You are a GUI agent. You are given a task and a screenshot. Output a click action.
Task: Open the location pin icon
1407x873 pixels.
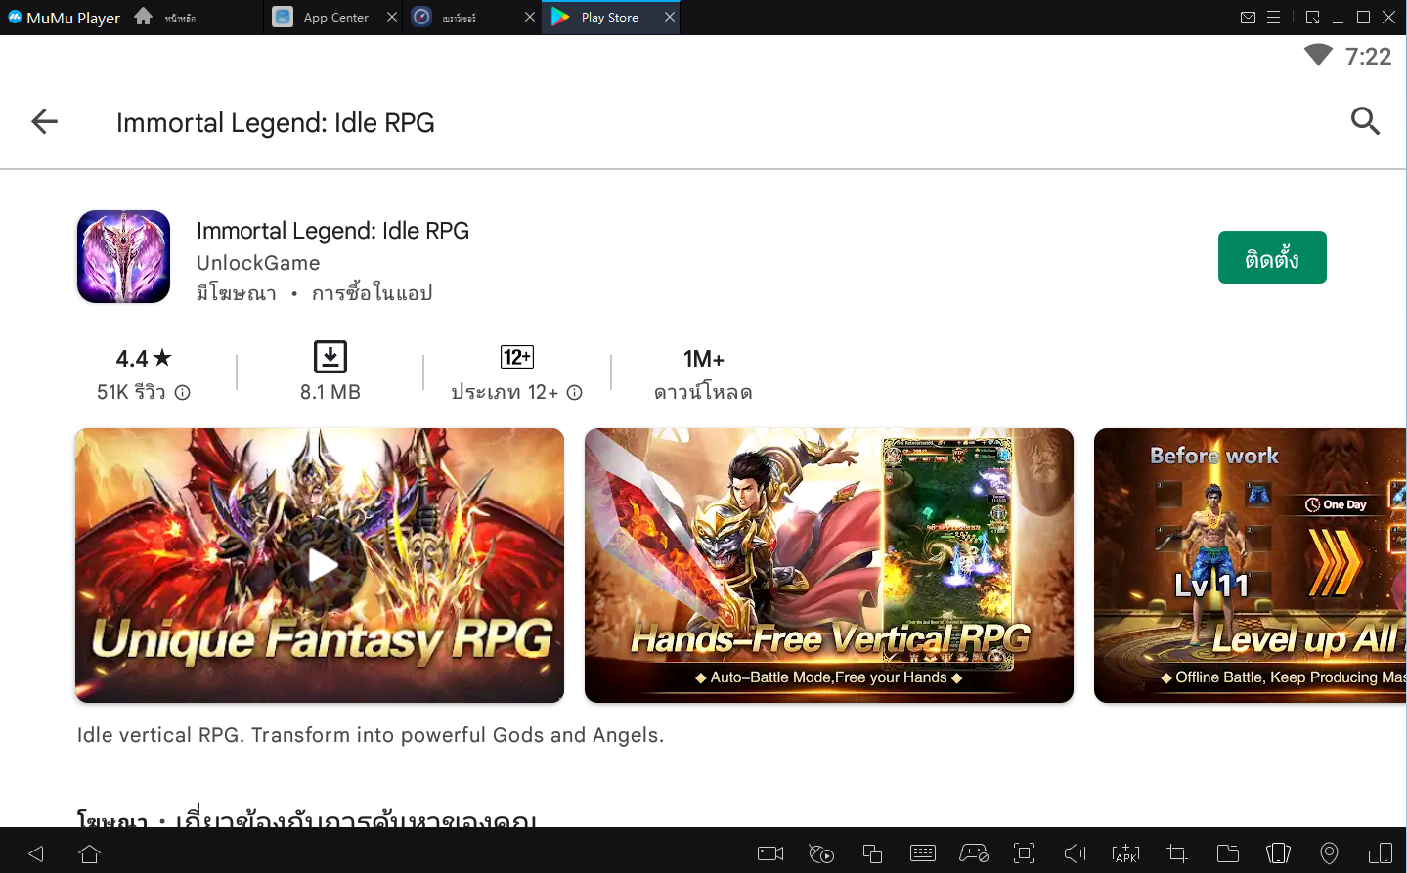1329,853
